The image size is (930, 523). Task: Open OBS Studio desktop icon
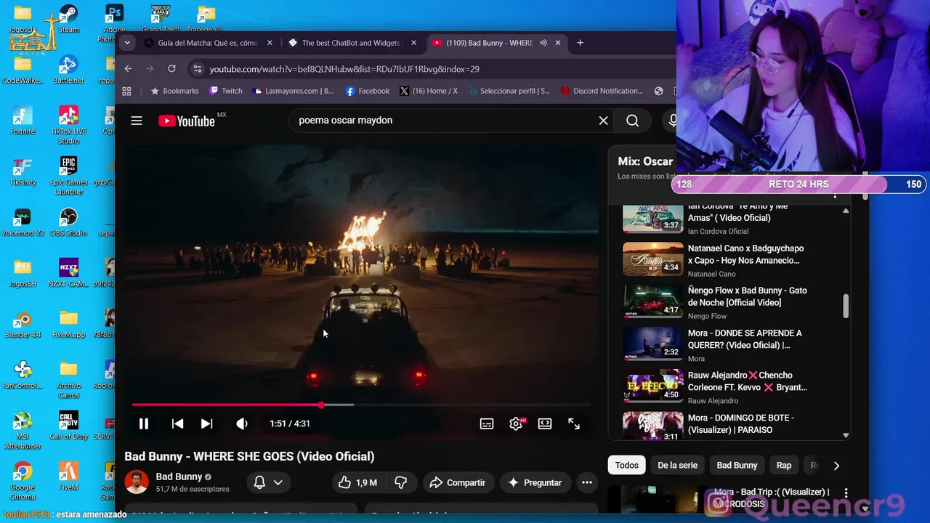point(68,222)
